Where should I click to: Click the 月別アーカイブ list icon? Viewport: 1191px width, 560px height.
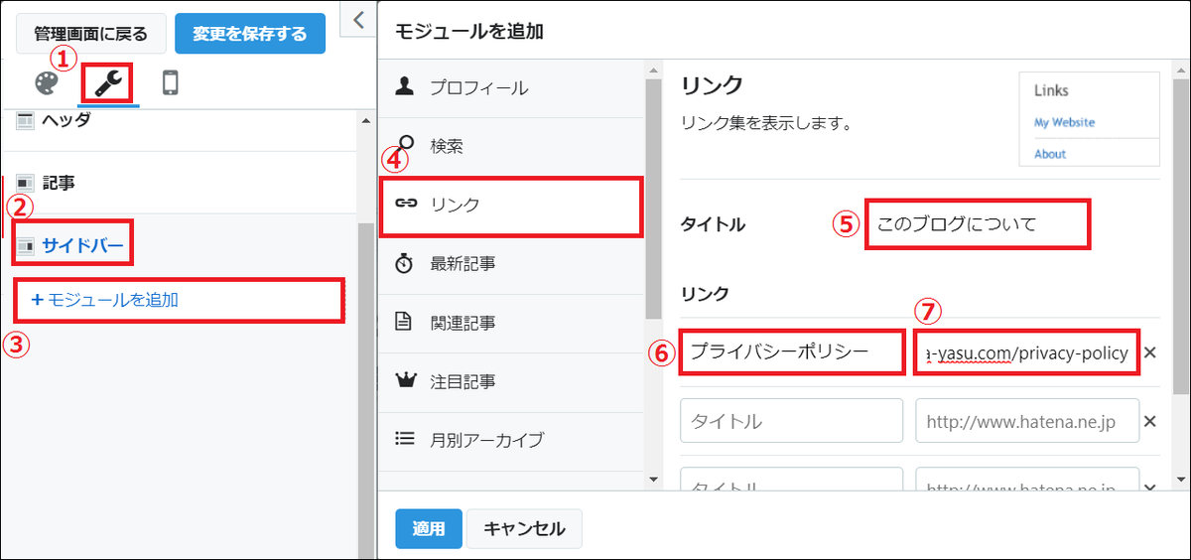click(404, 438)
